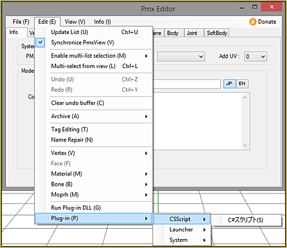Open Tag Editing (T)
287x248 pixels.
[x=94, y=130]
